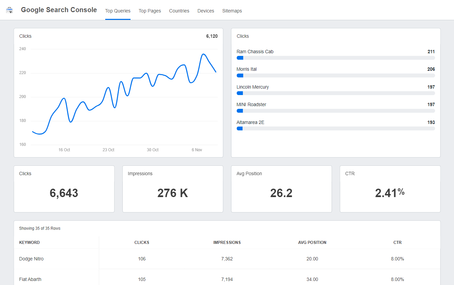Screen dimensions: 454x285
Task: Sort by IMPRESSIONS column header
Action: click(x=227, y=243)
